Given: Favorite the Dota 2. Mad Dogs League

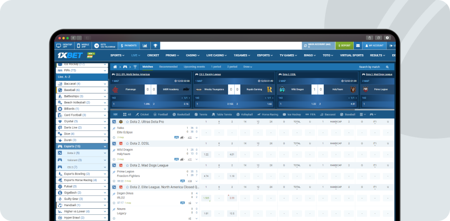Looking at the screenshot, I should pos(127,165).
